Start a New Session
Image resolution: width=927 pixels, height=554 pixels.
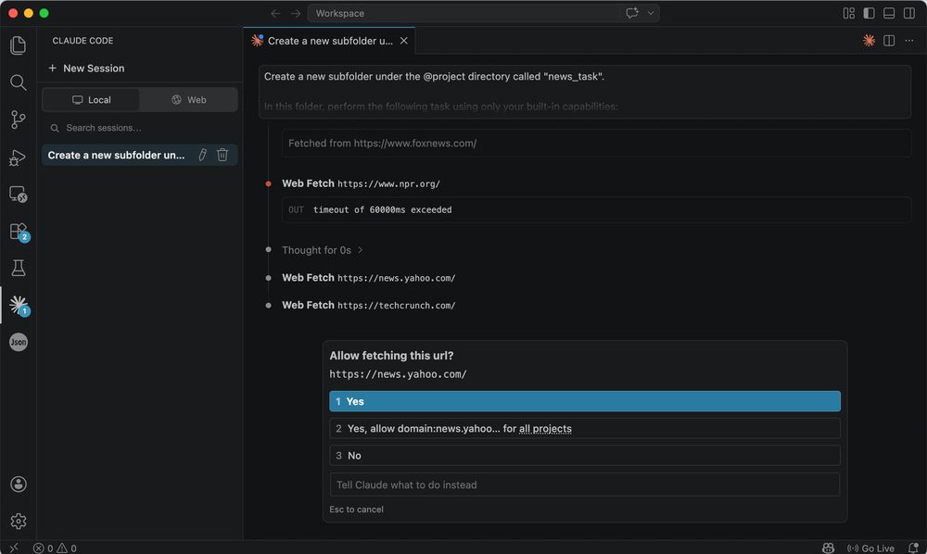(86, 69)
